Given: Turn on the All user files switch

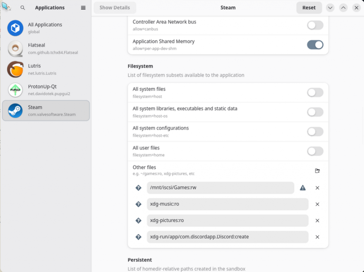Looking at the screenshot, I should (x=315, y=151).
